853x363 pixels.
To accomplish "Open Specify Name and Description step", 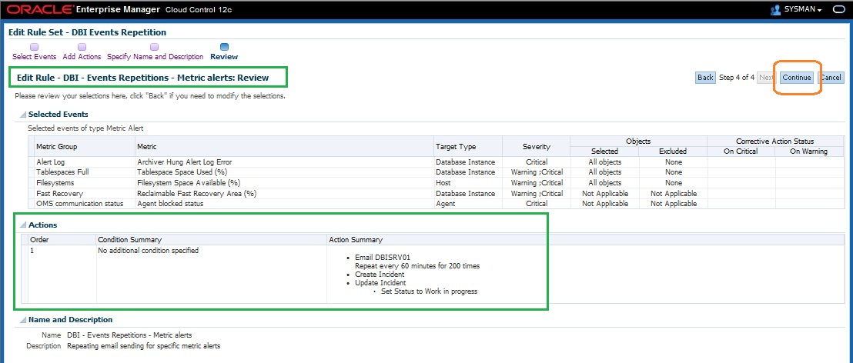I will 155,56.
